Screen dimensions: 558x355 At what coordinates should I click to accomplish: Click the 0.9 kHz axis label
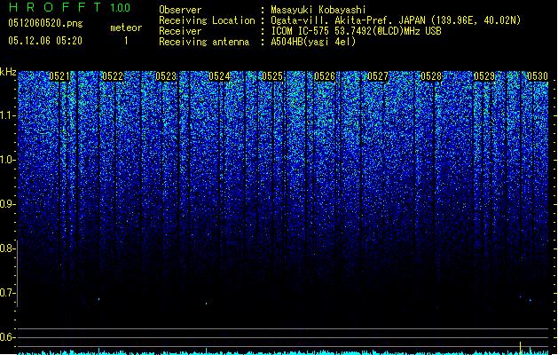pyautogui.click(x=7, y=204)
